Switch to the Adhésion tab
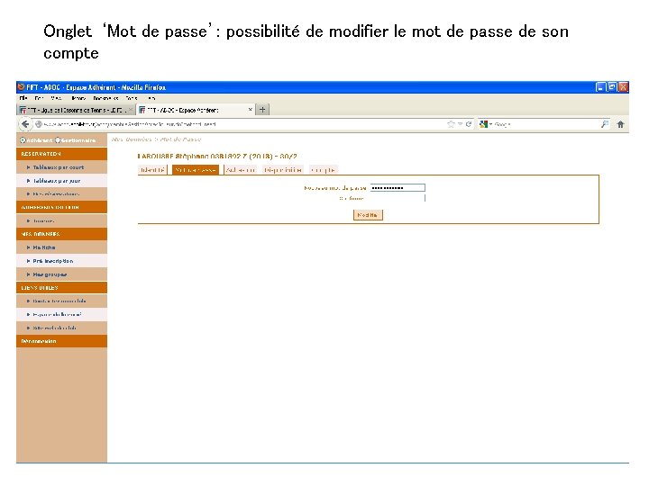The height and width of the screenshot is (486, 649). tap(241, 170)
